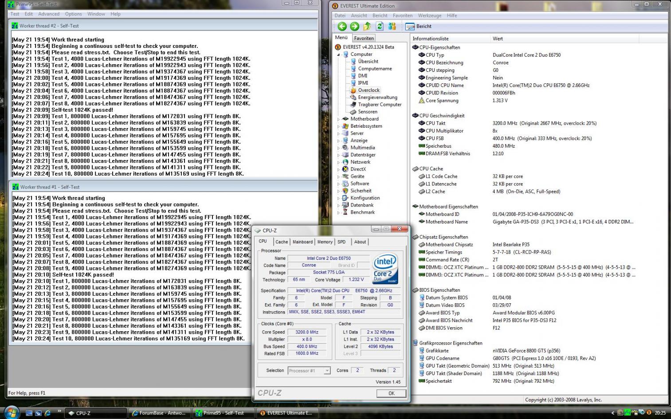Image resolution: width=671 pixels, height=419 pixels.
Task: Switch to Prime95 taskbar button
Action: tap(224, 413)
